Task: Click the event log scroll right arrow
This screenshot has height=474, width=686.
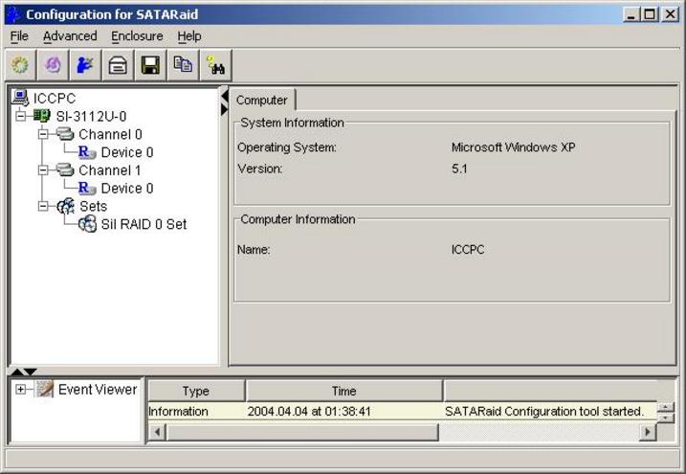Action: click(x=649, y=433)
